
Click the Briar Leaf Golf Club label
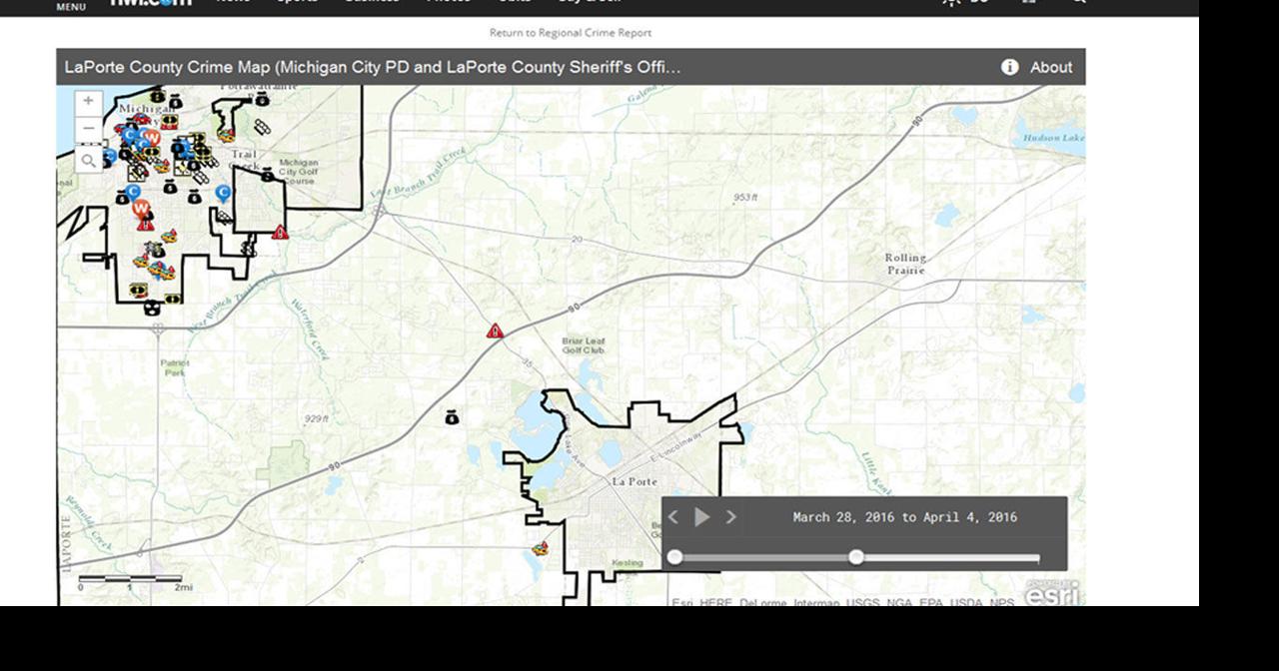585,344
